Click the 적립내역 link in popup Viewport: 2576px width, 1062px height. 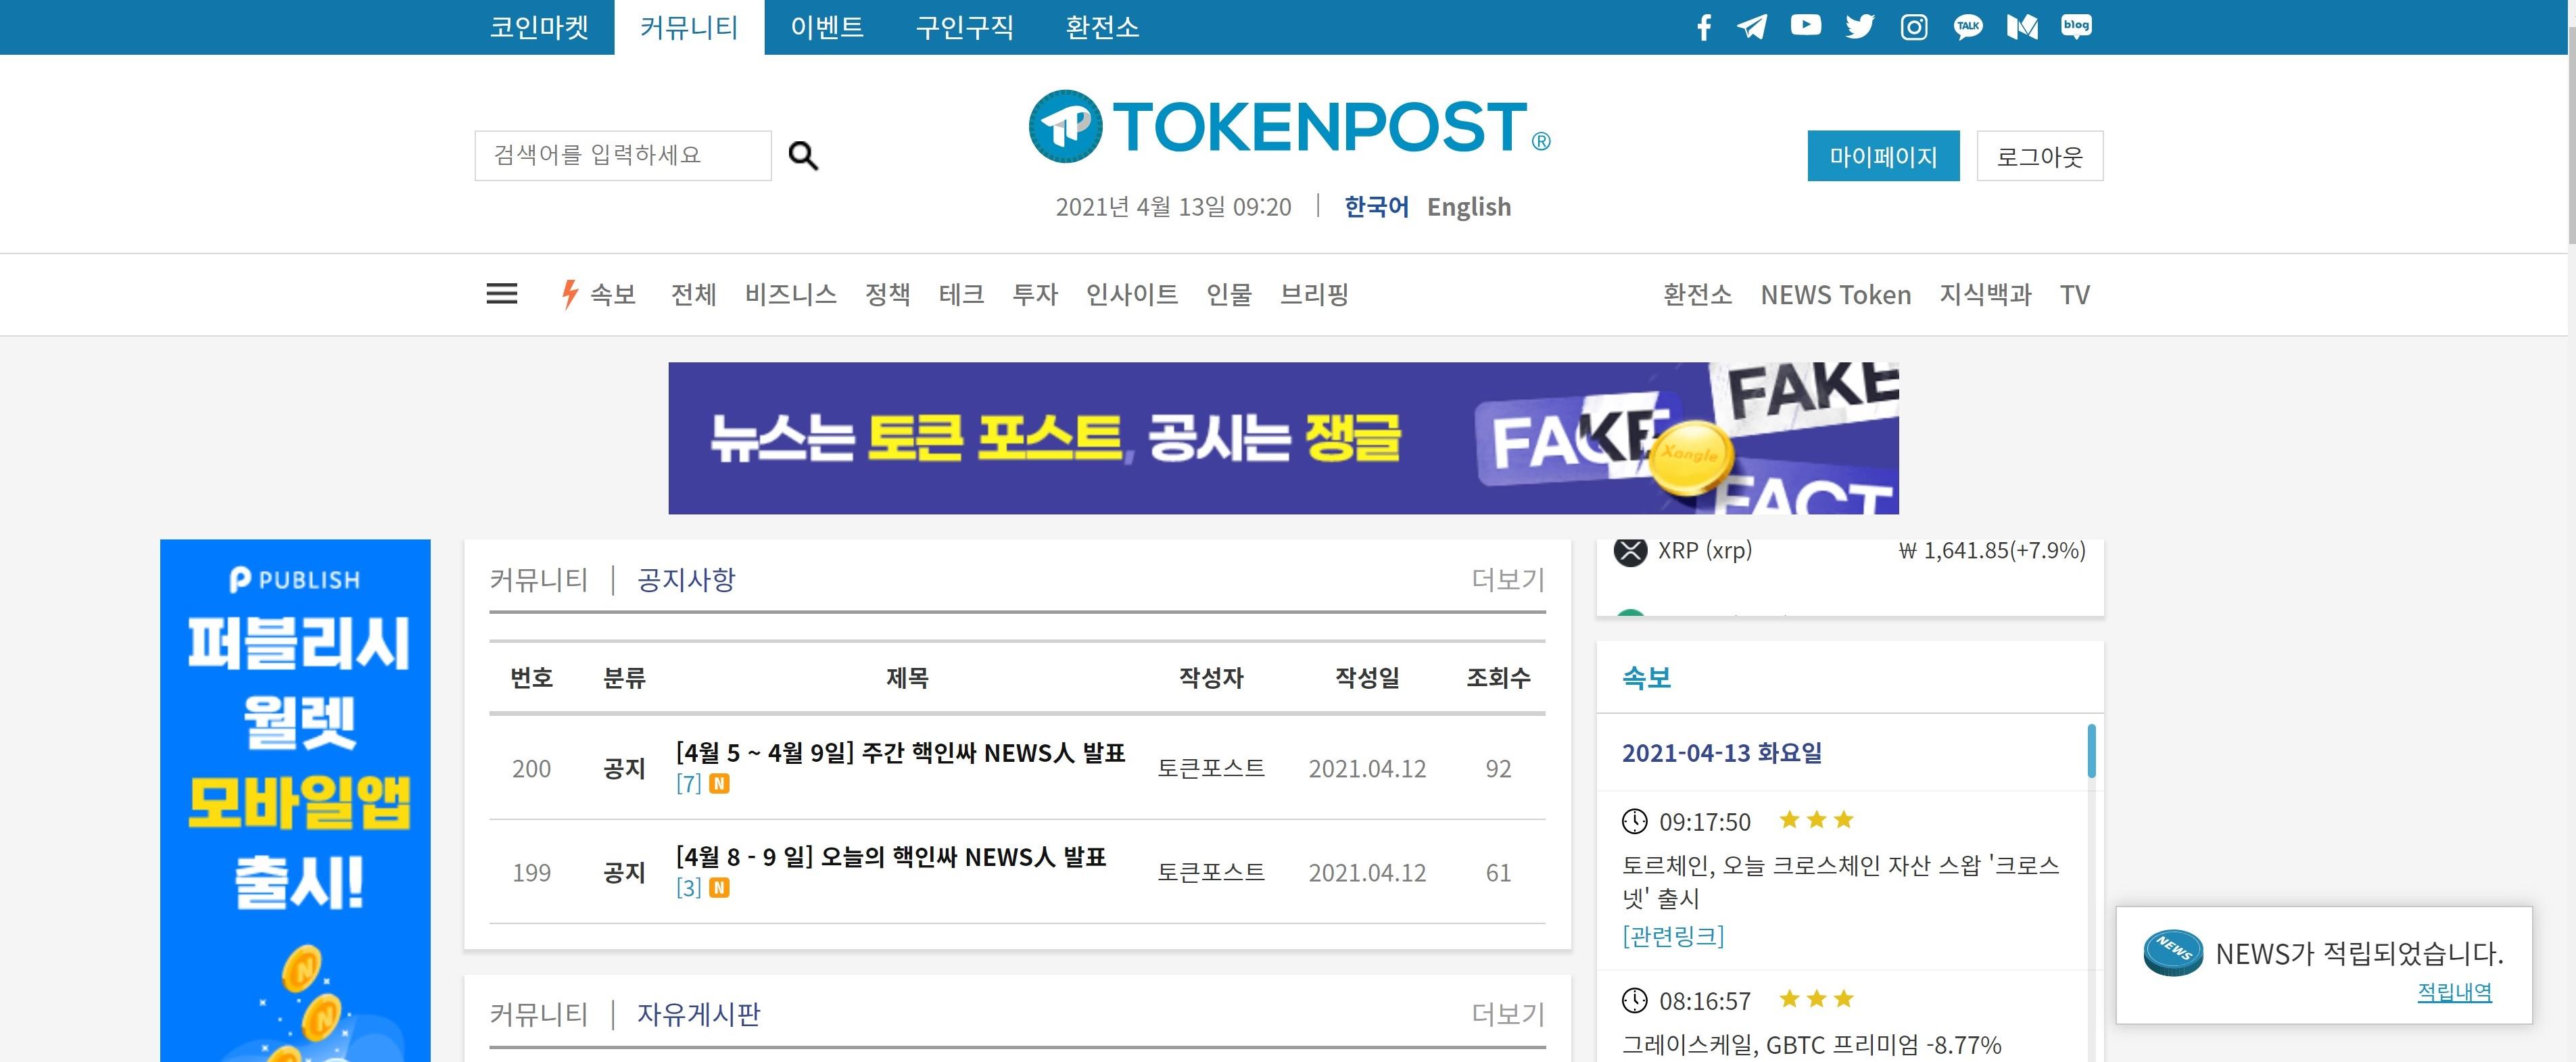tap(2454, 992)
